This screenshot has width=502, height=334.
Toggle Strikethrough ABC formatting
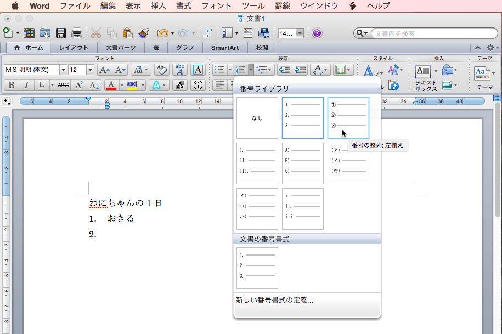coord(63,85)
